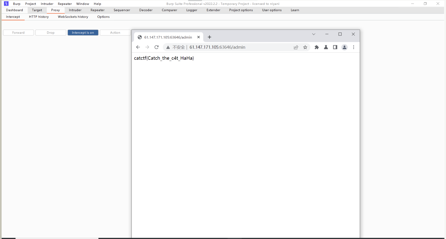This screenshot has width=446, height=239.
Task: Open the User options tab
Action: (x=272, y=10)
